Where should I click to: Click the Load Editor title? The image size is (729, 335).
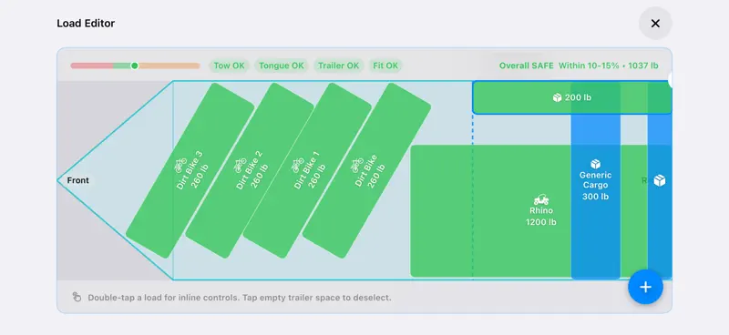pos(86,24)
